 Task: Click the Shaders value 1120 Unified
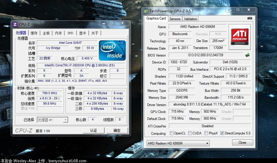pos(184,76)
